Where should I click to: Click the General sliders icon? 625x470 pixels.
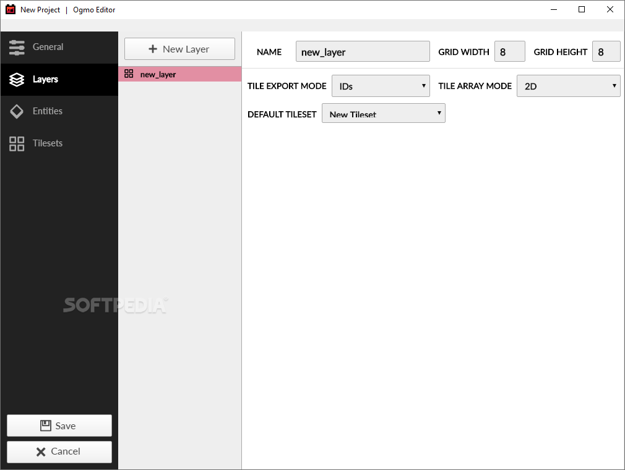17,48
